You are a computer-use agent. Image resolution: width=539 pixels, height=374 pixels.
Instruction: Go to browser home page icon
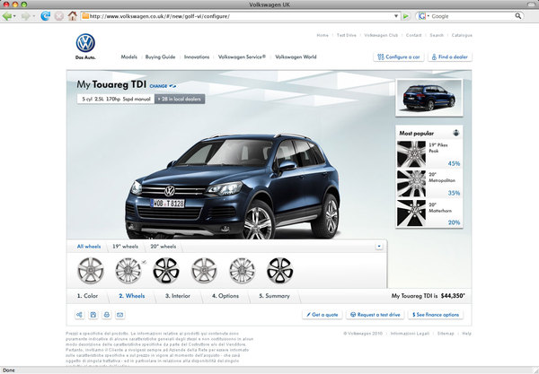click(x=72, y=16)
